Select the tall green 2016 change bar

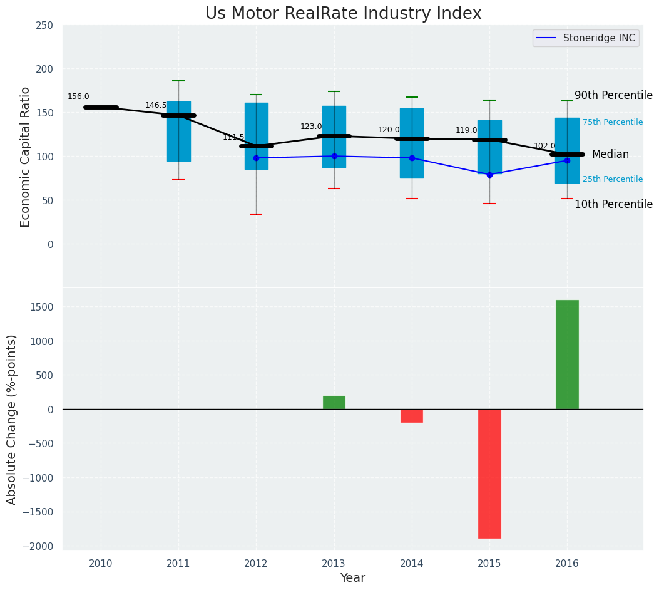(567, 355)
